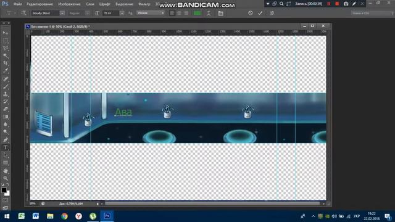
Task: Change the screen mode via bottom toolbox icon
Action: [x=6, y=208]
